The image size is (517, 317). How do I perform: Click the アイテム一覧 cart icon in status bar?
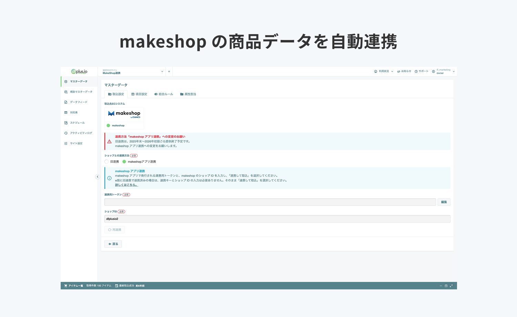[x=66, y=286]
